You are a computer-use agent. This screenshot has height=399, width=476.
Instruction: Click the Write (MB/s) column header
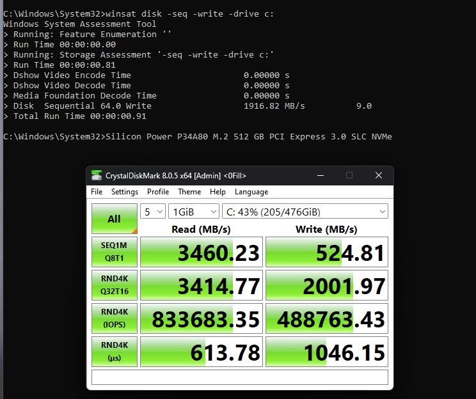point(326,229)
